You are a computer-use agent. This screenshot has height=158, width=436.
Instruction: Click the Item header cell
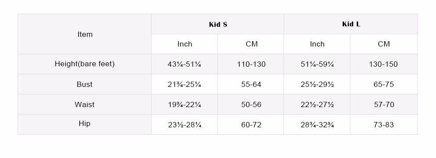coord(85,34)
